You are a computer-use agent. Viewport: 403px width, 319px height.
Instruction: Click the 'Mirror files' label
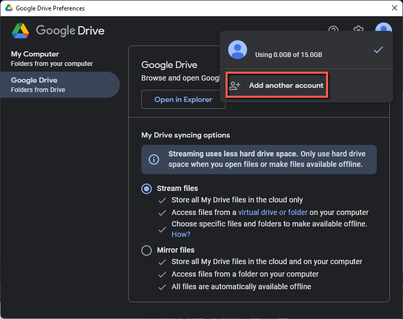click(175, 250)
